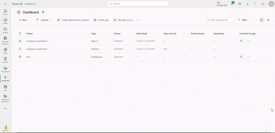
Task: Toggle Included in app for test dashboard
Action: pyautogui.click(x=243, y=57)
